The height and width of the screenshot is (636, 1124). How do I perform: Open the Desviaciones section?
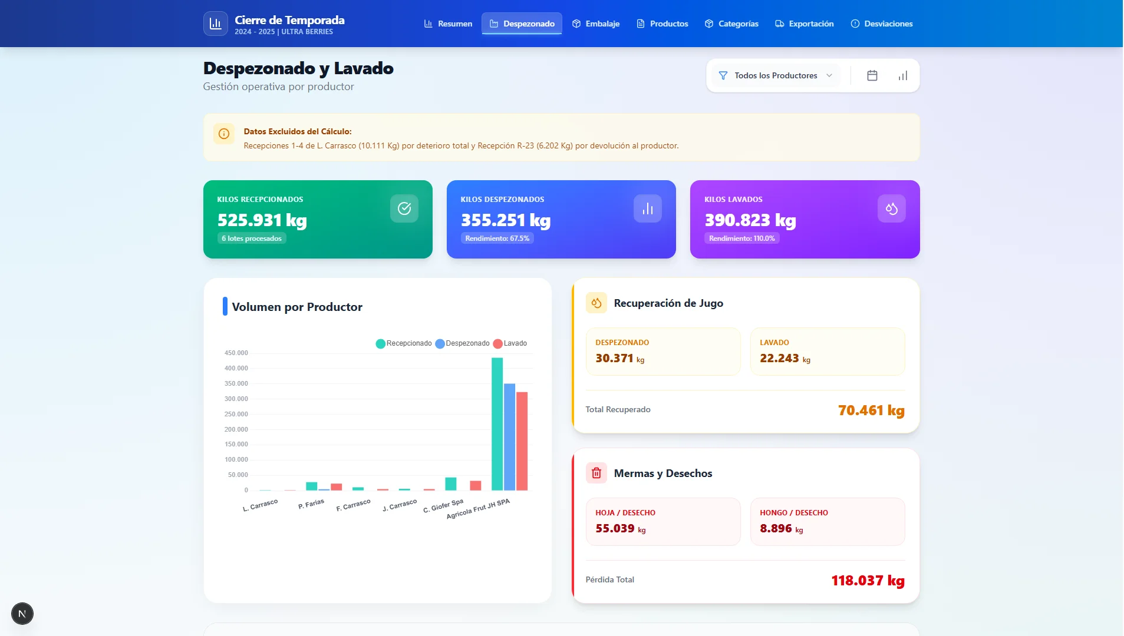[881, 24]
